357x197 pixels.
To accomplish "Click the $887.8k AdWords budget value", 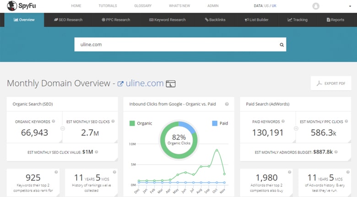I will [323, 152].
